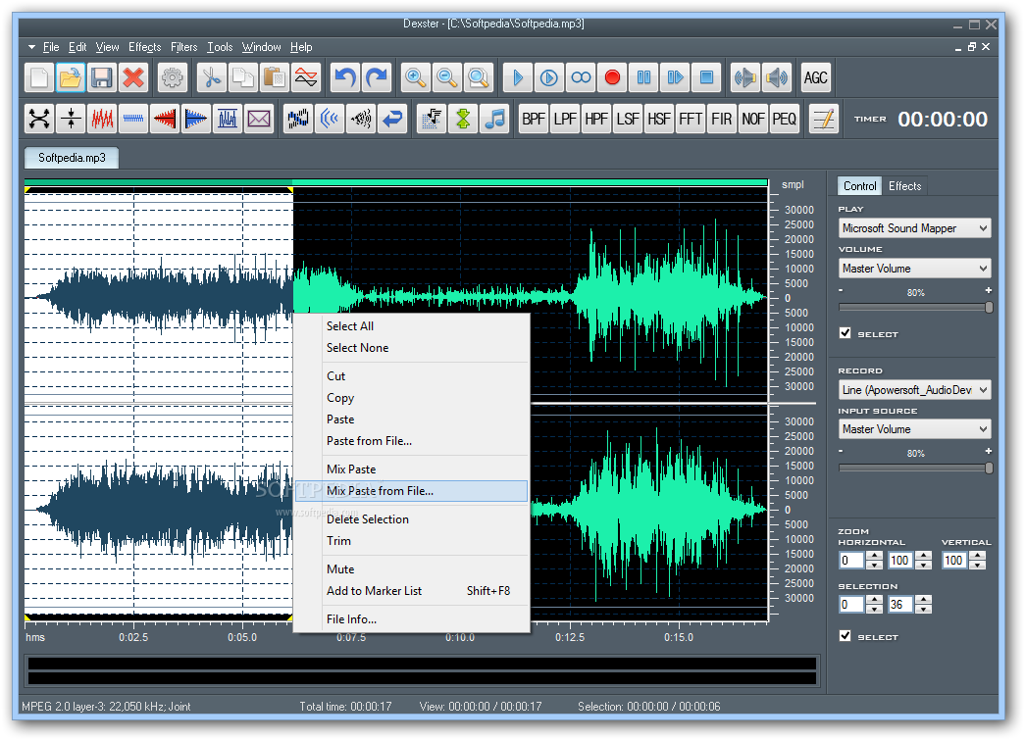Click the AGC button
The height and width of the screenshot is (740, 1025).
coord(816,77)
